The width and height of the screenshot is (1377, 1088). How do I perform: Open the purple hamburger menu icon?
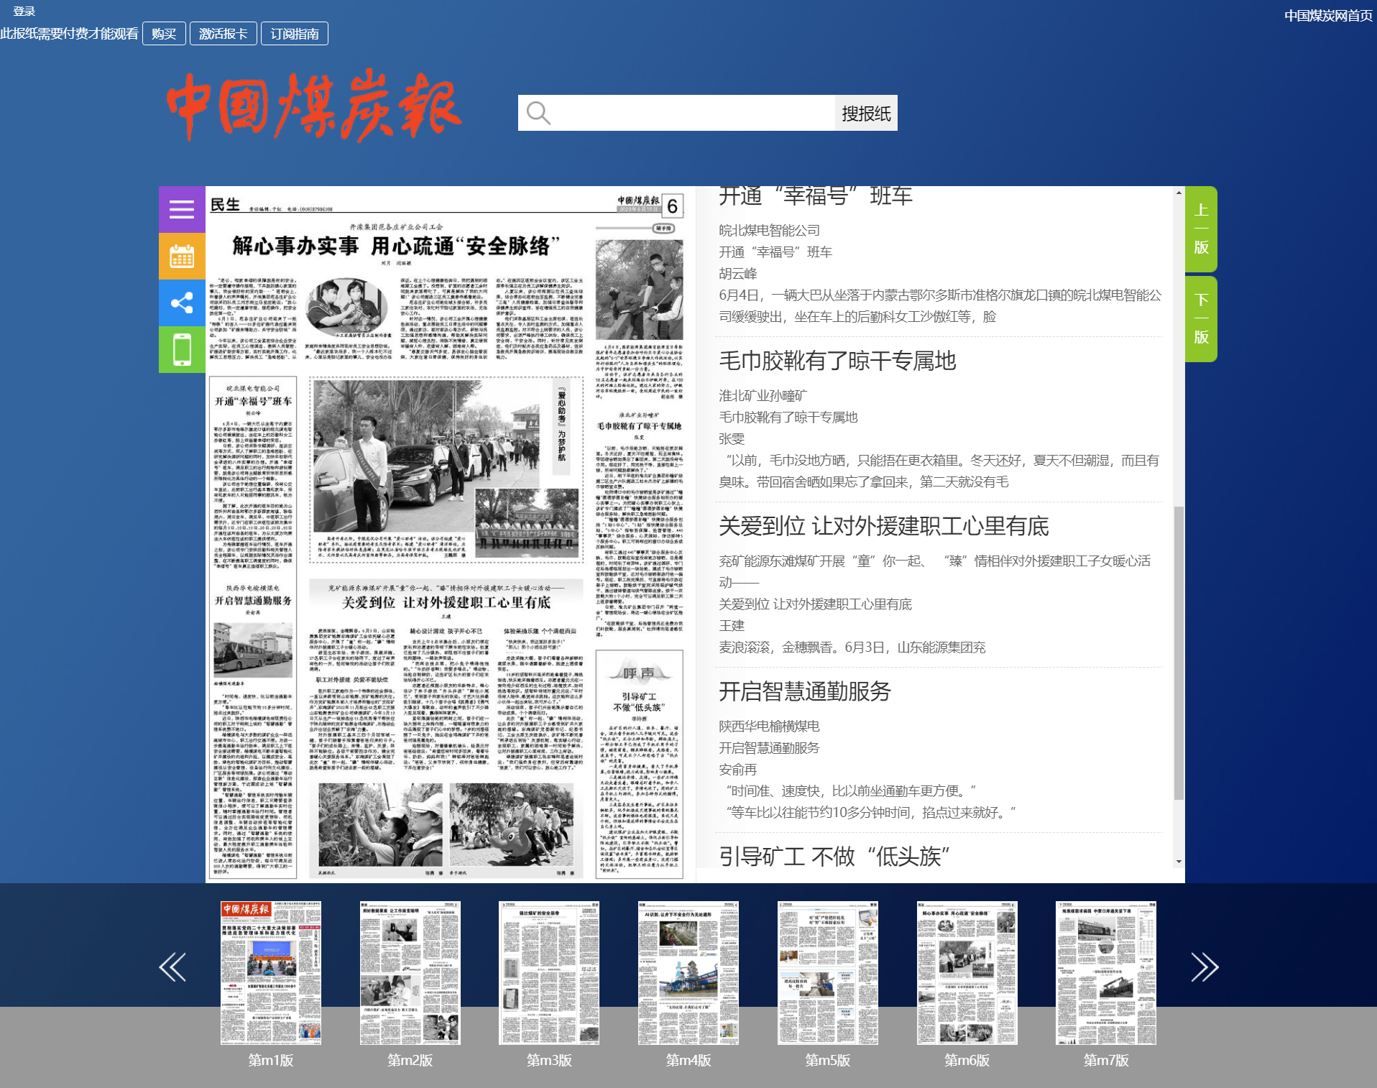coord(182,209)
